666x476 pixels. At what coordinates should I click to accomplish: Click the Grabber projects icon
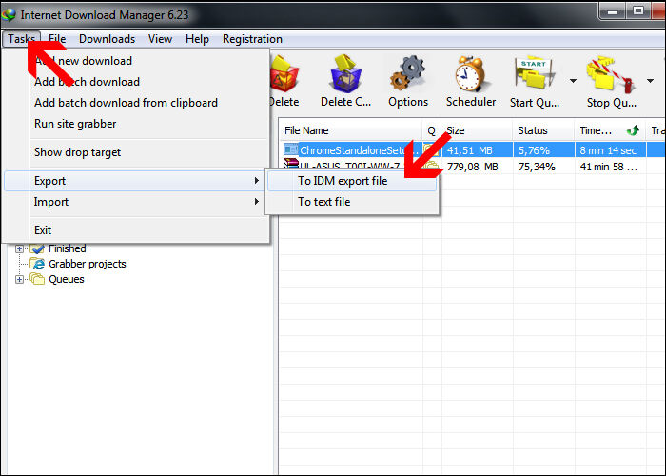[37, 264]
